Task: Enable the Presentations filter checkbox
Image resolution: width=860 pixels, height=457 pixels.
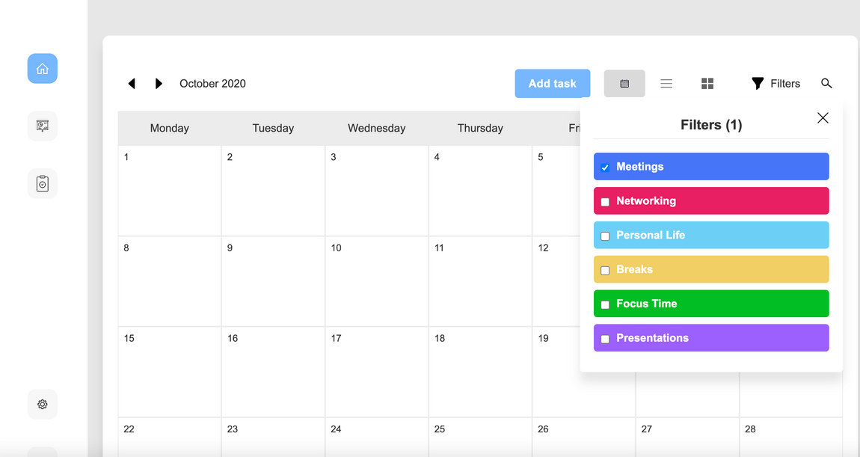Action: [x=605, y=339]
